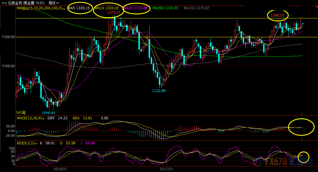Select the MA5 1339.15 legend label
The height and width of the screenshot is (172, 318).
pos(79,8)
